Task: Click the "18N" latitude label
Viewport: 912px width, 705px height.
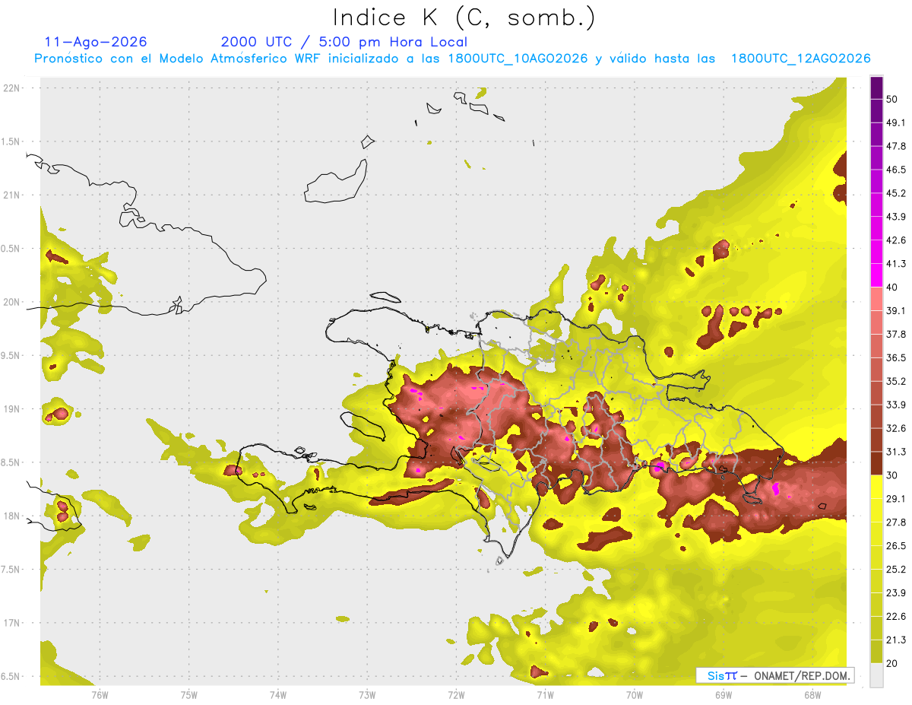Action: tap(12, 516)
